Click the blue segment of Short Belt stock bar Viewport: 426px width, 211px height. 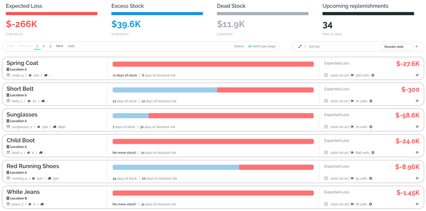[x=165, y=90]
